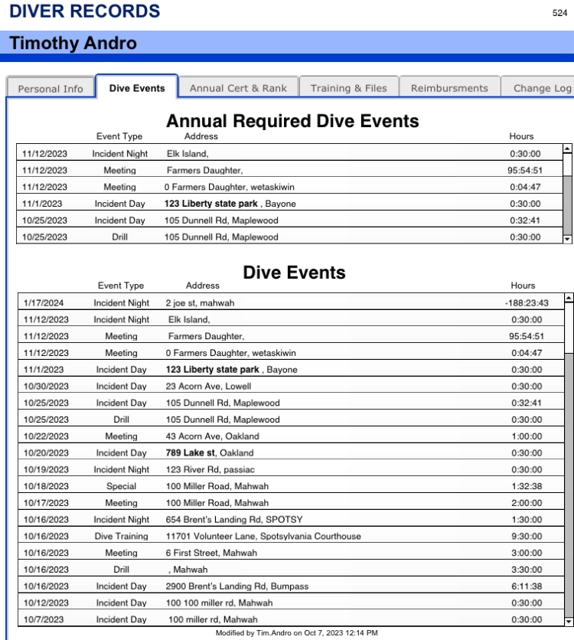Open the Annual Cert & Rank tab
This screenshot has height=640, width=574.
coord(238,88)
